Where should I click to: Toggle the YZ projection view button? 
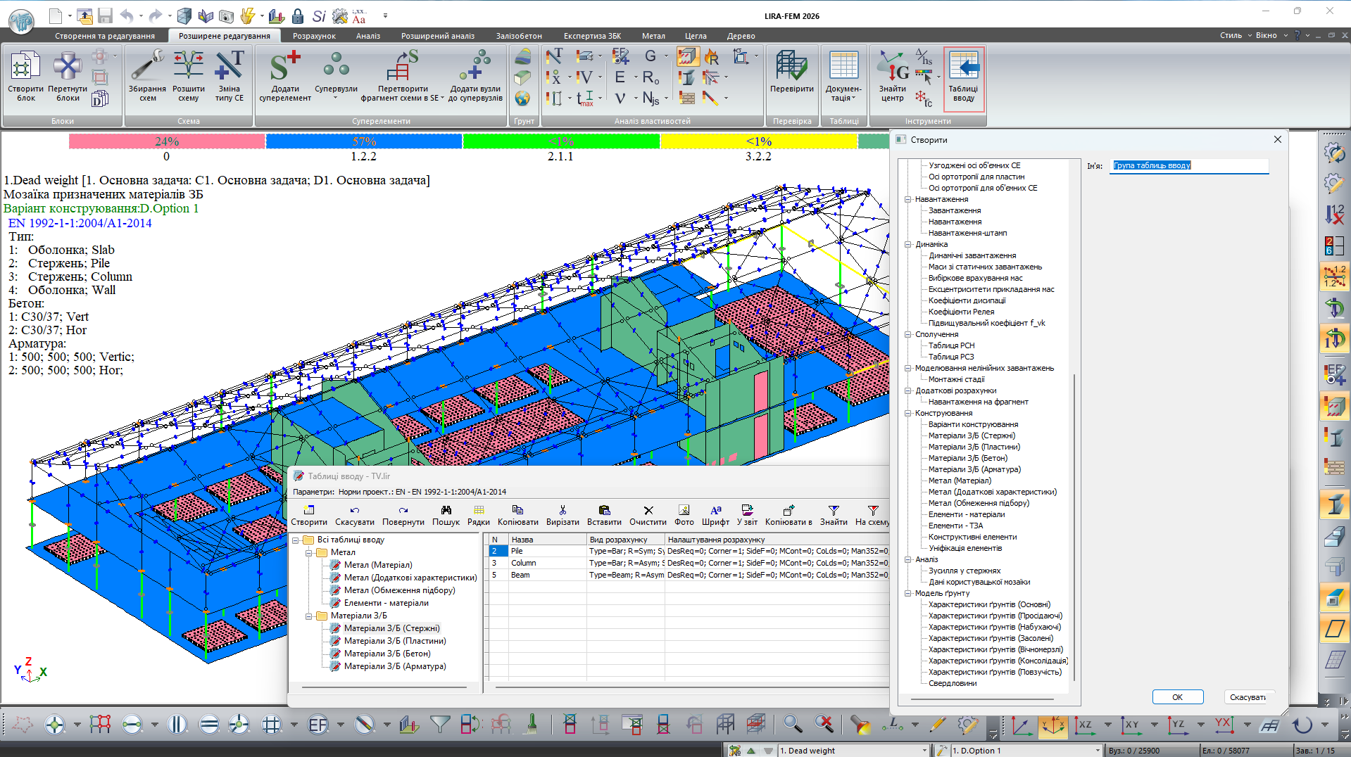(1178, 725)
